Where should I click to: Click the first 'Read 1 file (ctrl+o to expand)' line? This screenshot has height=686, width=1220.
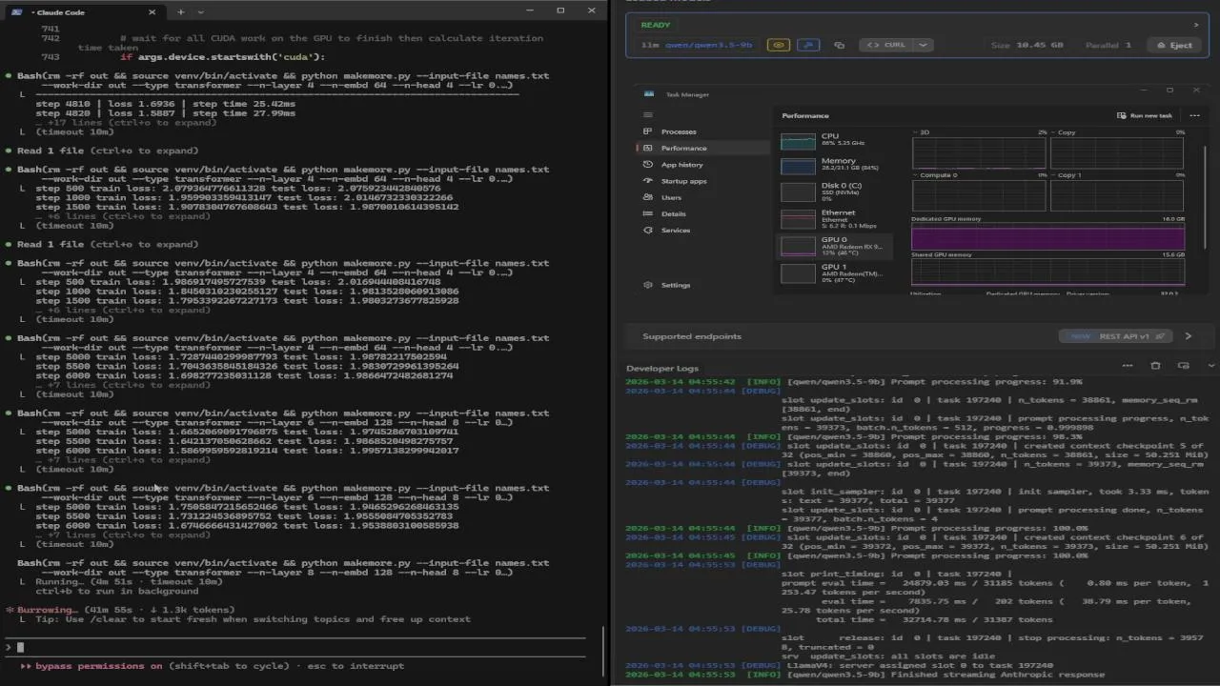tap(108, 151)
